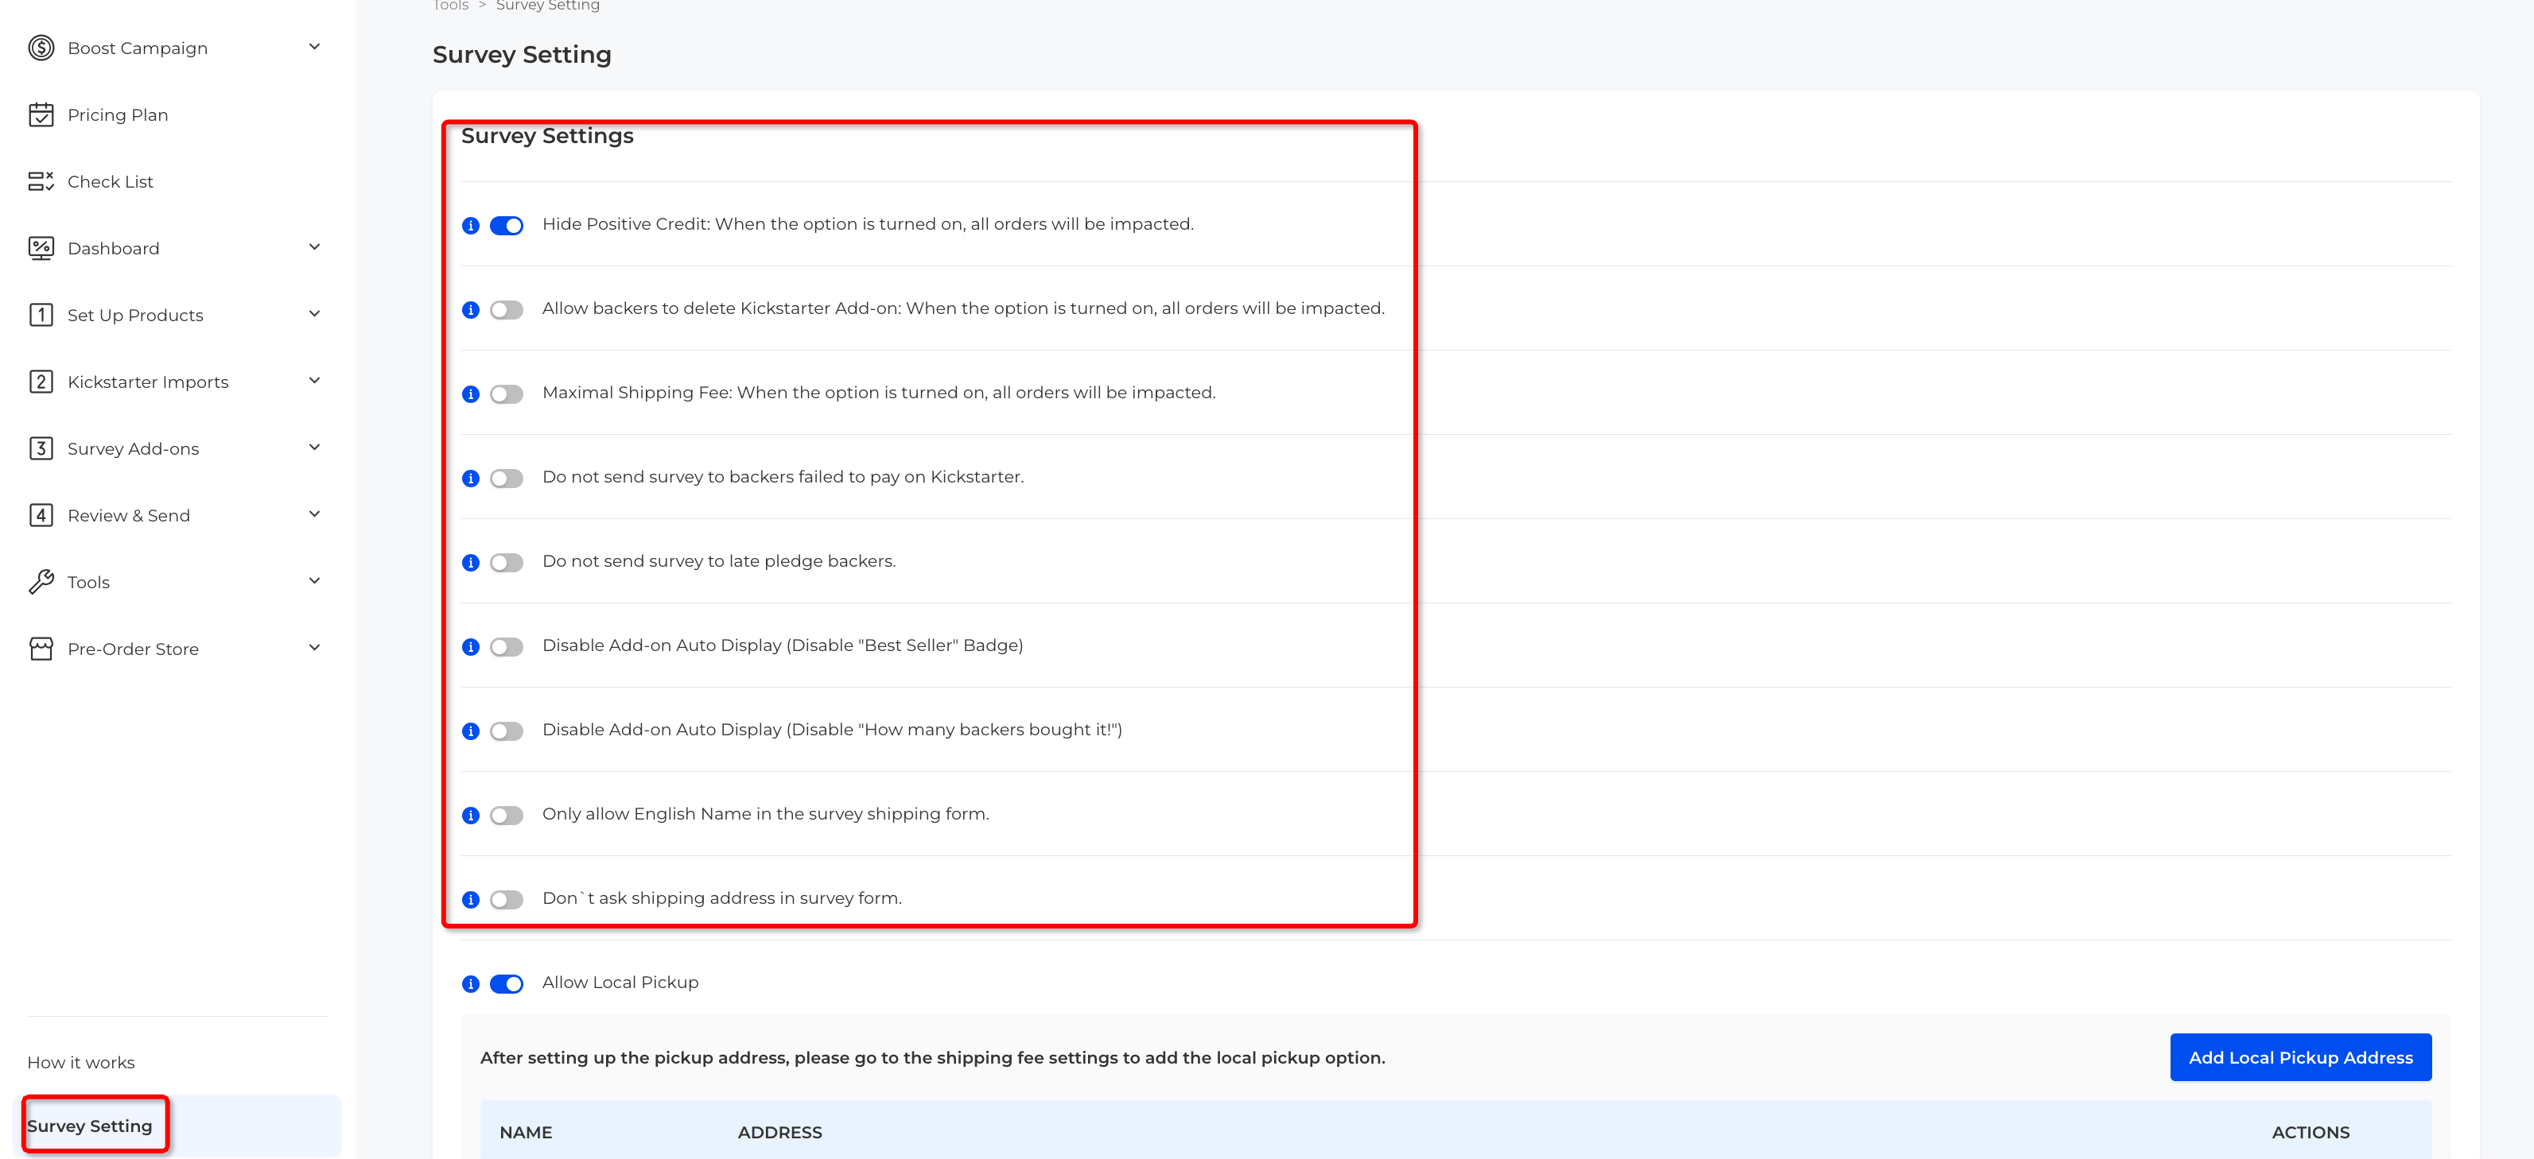Click the Pricing Plan calendar icon
2534x1159 pixels.
[x=41, y=114]
